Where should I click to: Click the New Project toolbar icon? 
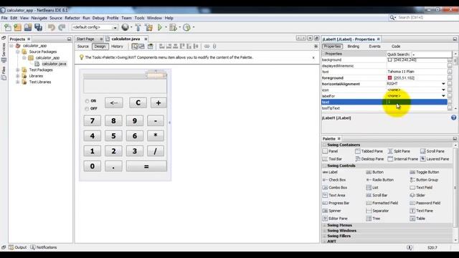[x=17, y=27]
